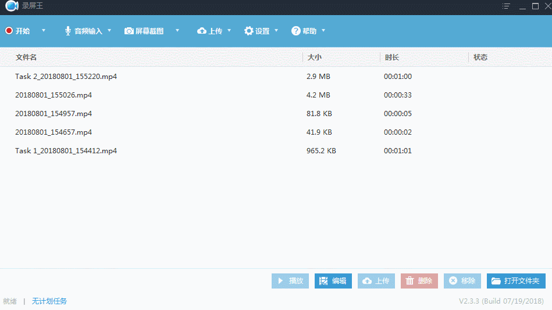The width and height of the screenshot is (552, 310).
Task: Click the camera screenshot icon
Action: (129, 31)
